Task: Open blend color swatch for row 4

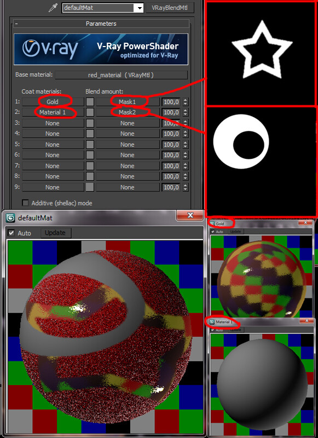Action: (x=90, y=134)
